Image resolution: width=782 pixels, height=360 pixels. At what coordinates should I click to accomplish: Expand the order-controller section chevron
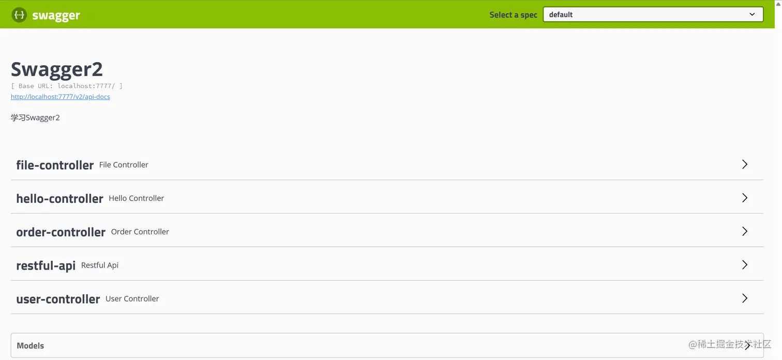745,231
